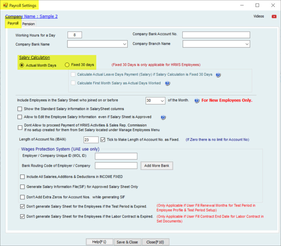Click the Save & Close button
This screenshot has height=246, width=281.
(x=127, y=242)
